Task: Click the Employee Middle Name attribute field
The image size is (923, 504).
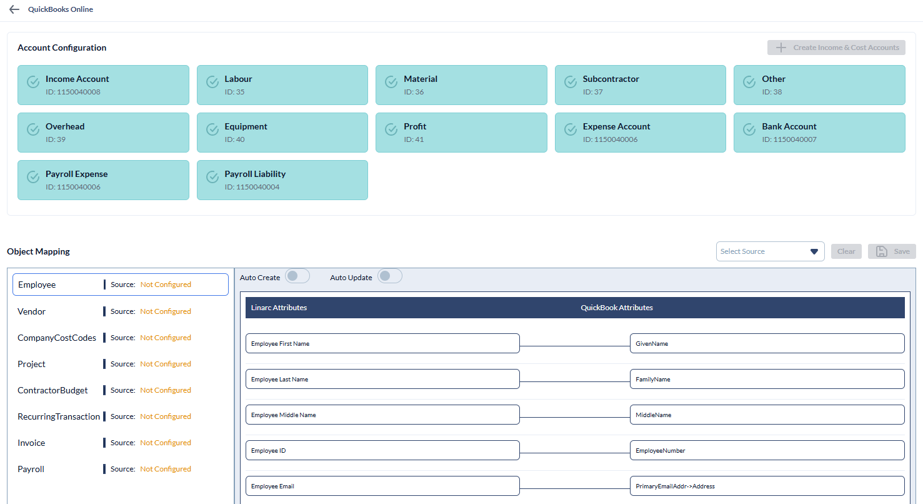Action: [382, 415]
